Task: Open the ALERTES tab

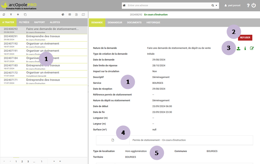Action: tap(55, 22)
